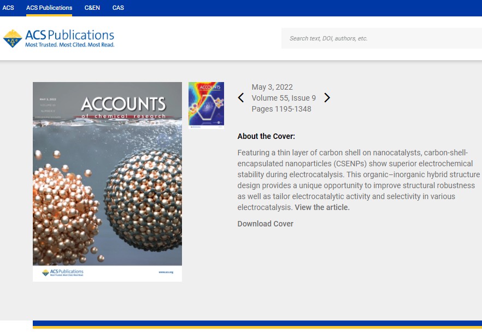This screenshot has width=482, height=332.
Task: Open the CAS tab
Action: [118, 8]
